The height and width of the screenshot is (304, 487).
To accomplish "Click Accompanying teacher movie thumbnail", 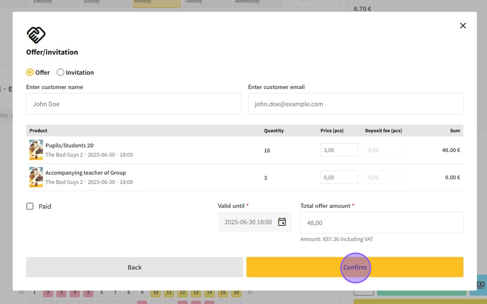I will (x=36, y=177).
